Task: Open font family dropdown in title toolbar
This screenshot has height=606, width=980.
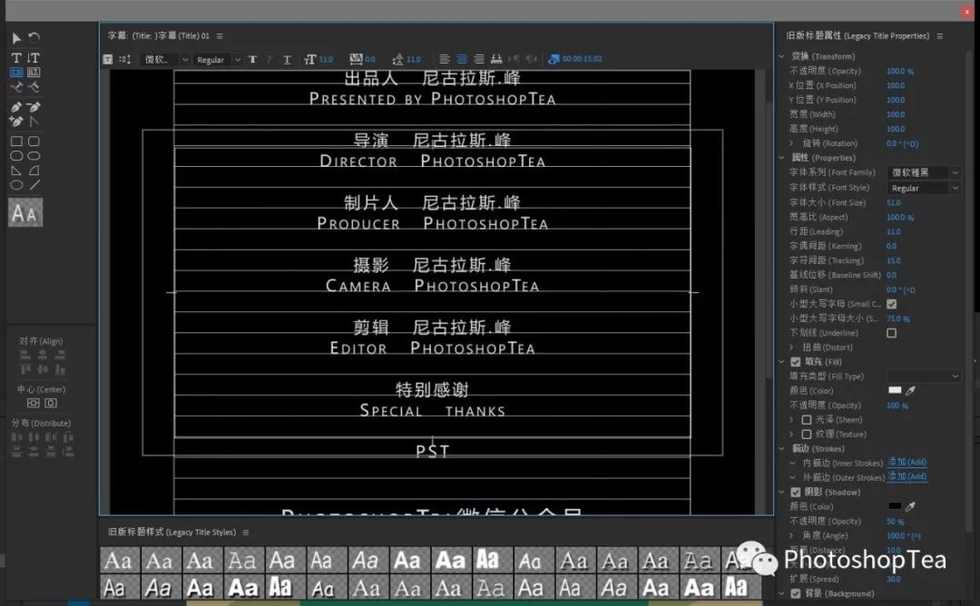Action: coord(166,59)
